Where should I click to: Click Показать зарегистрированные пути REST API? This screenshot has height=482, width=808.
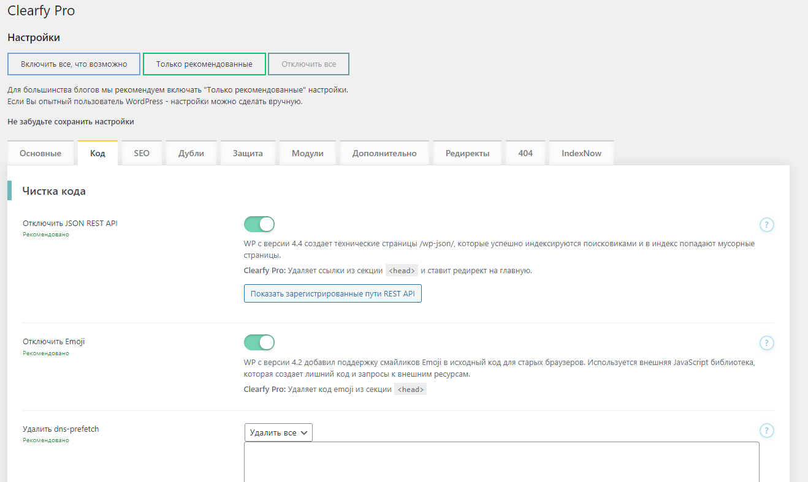coord(333,293)
